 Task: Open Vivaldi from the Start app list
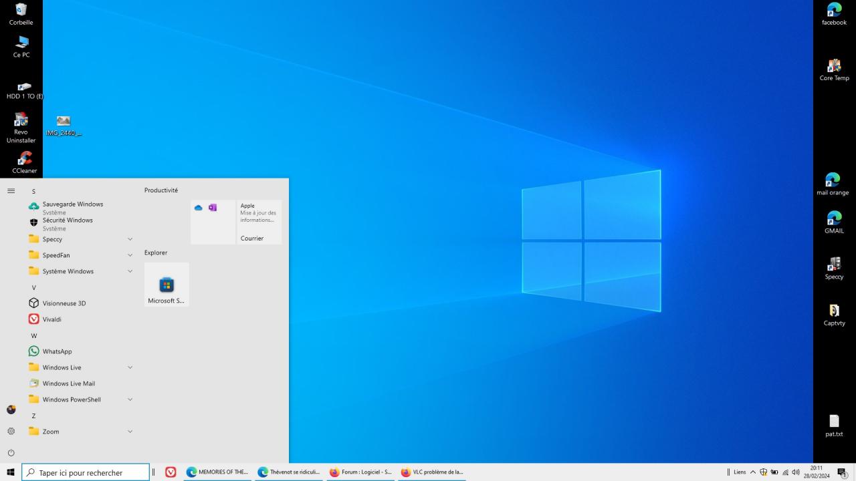(x=80, y=319)
